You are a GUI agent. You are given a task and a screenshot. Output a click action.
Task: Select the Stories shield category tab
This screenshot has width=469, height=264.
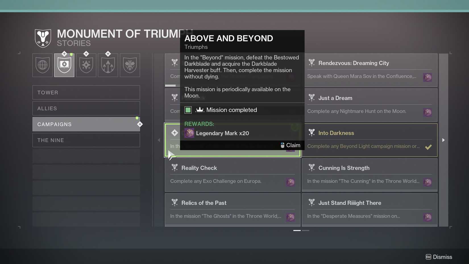[64, 65]
